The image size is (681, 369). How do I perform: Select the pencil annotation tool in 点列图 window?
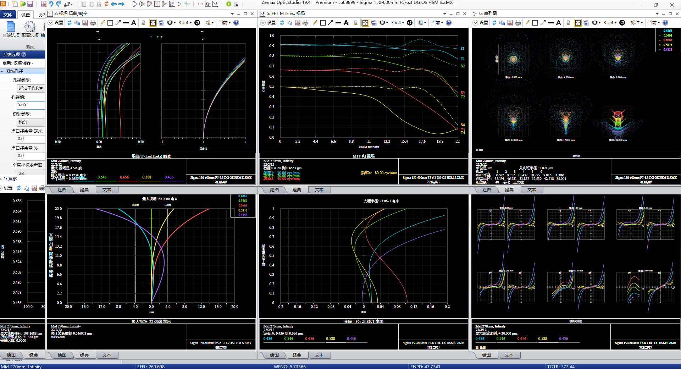tap(527, 23)
